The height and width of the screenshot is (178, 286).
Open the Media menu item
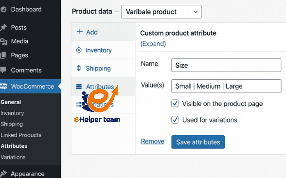pyautogui.click(x=19, y=41)
